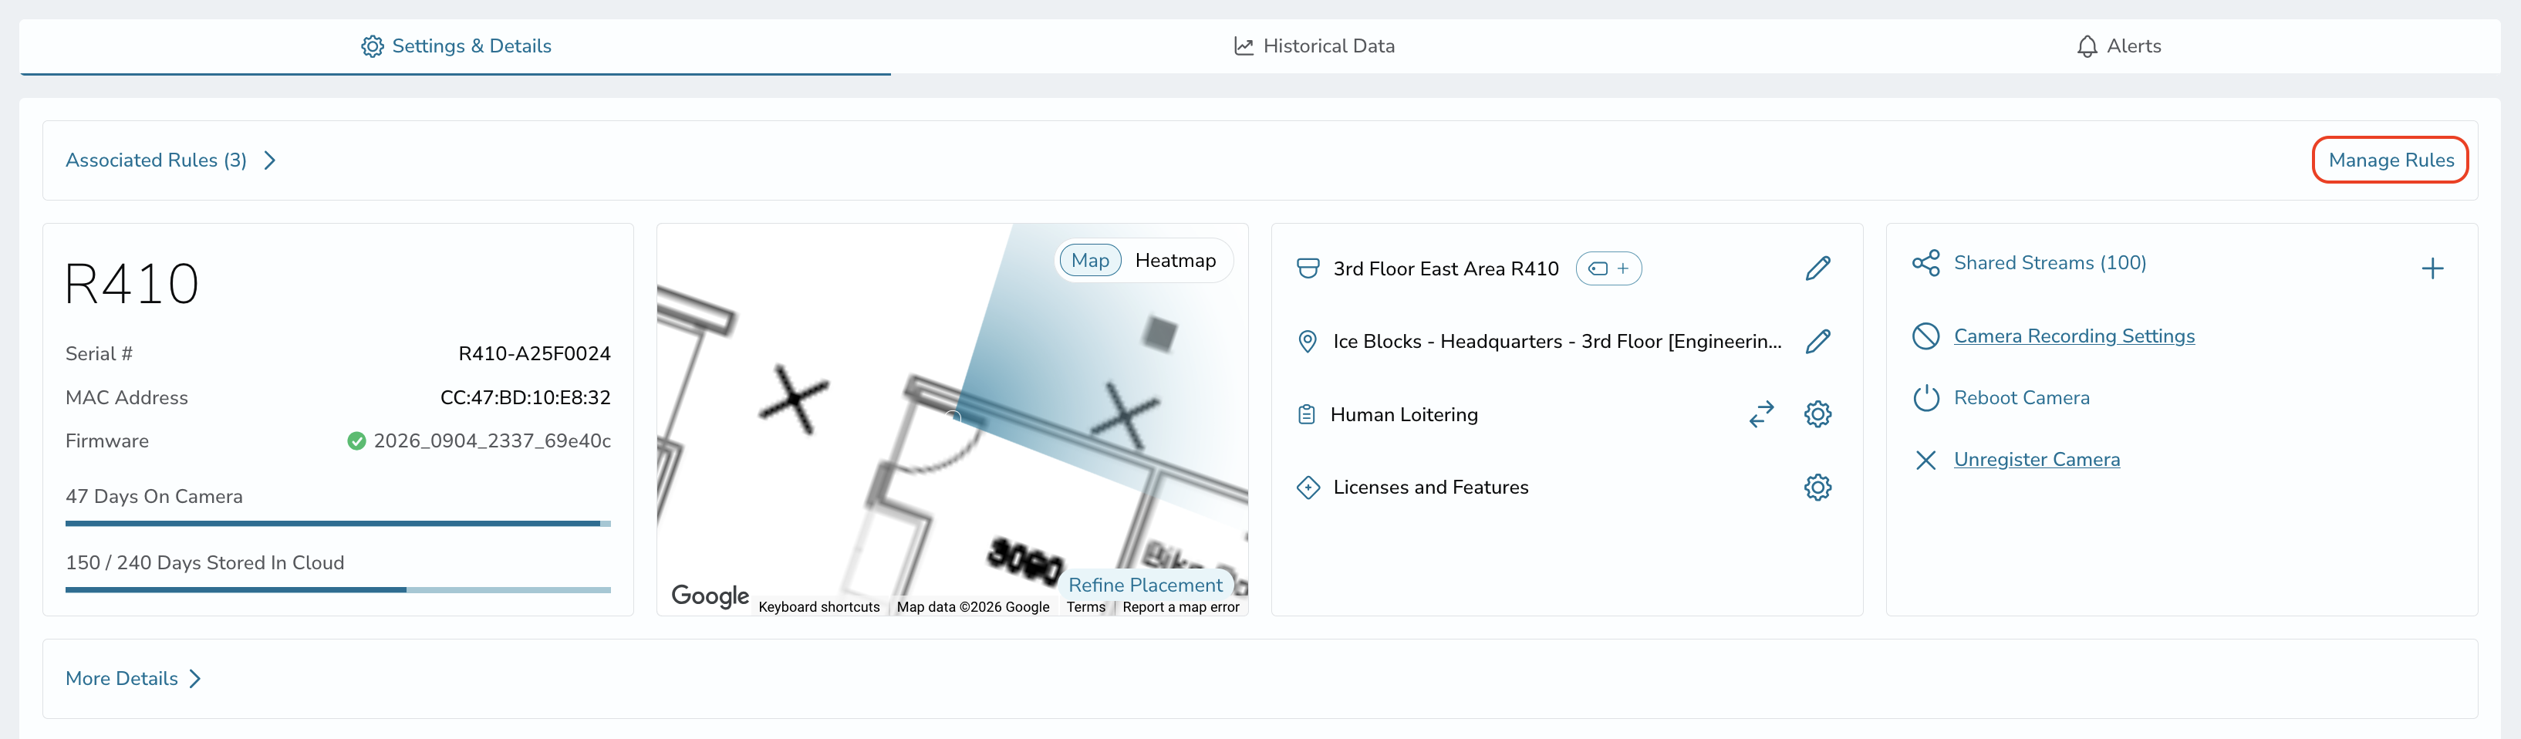Click the Manage Rules button
The height and width of the screenshot is (739, 2521).
(2390, 160)
